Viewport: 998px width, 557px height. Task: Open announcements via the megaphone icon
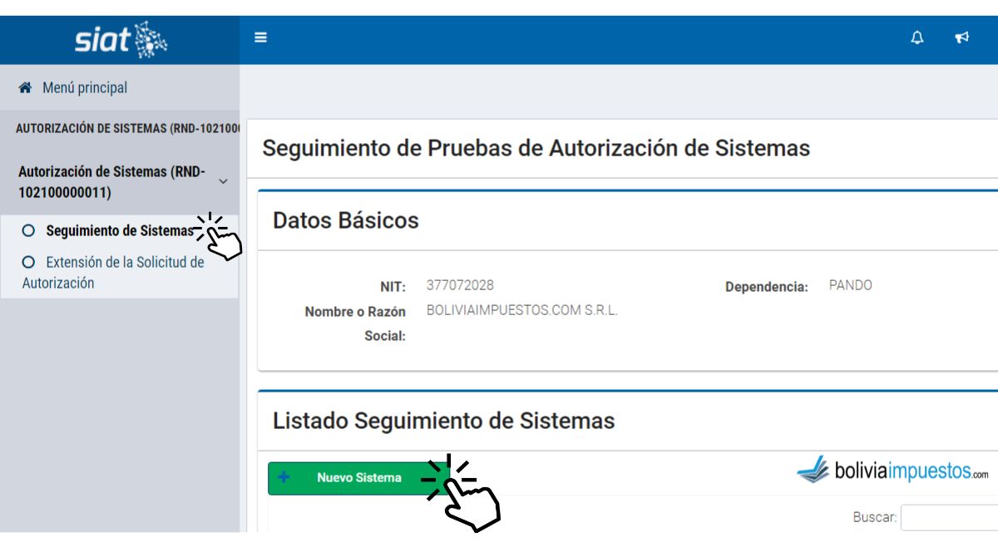962,37
